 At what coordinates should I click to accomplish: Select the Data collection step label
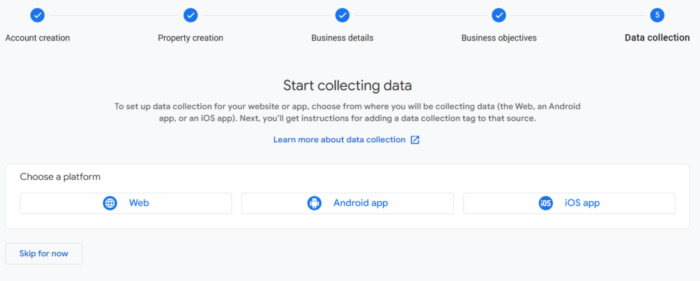(657, 38)
